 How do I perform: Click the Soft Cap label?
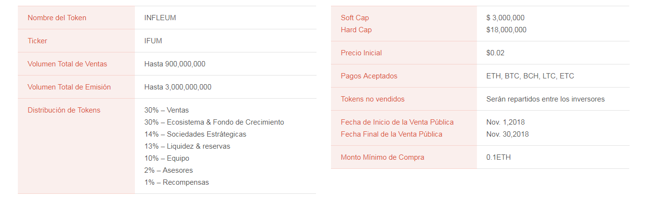pyautogui.click(x=355, y=18)
